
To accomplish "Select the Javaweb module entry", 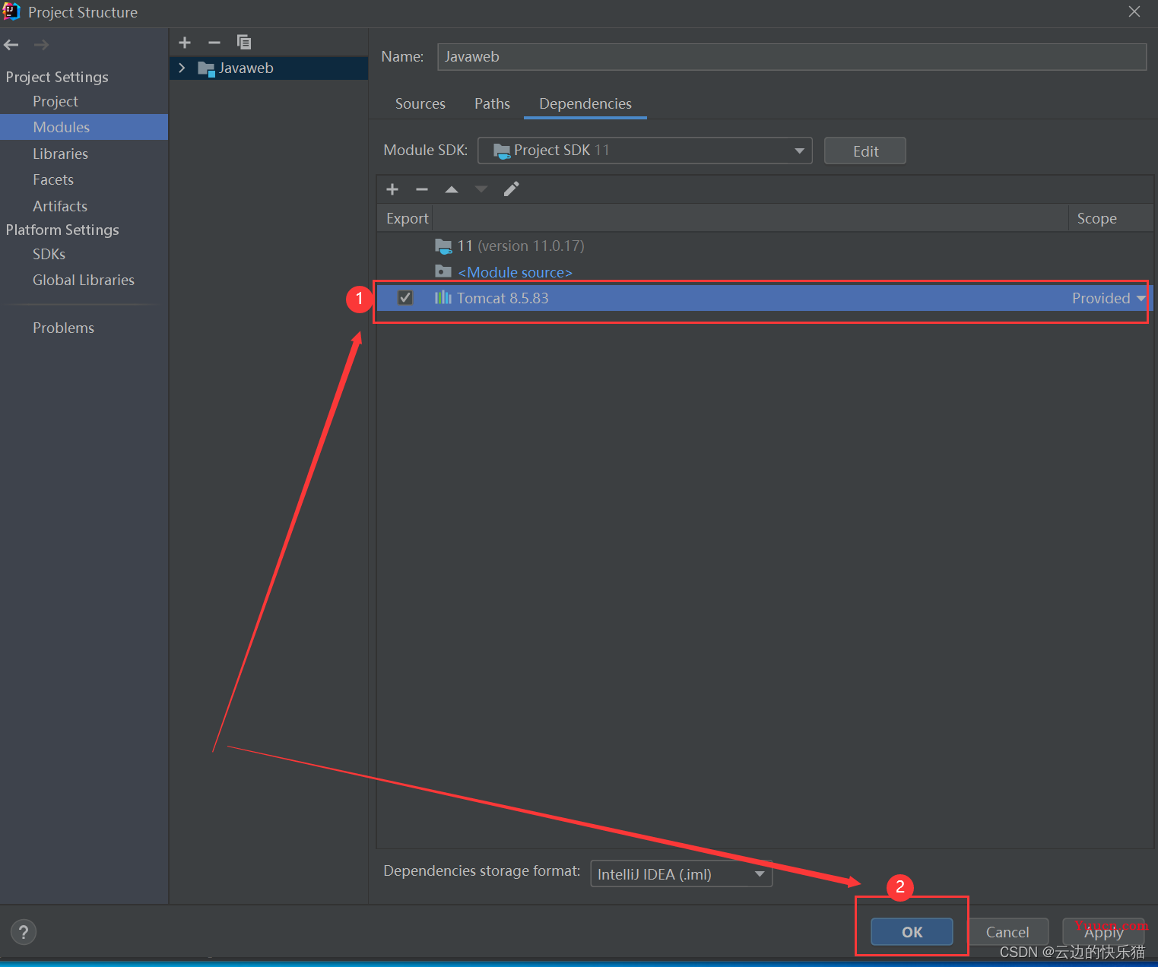I will pyautogui.click(x=269, y=68).
